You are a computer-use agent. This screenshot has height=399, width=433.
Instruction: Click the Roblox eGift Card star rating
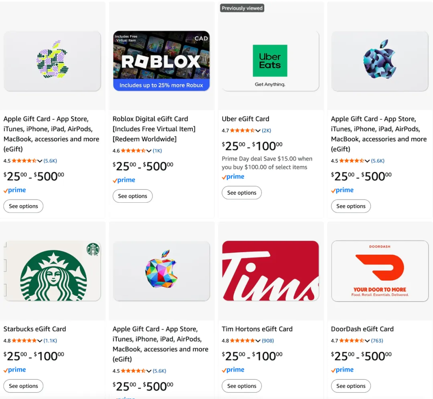pos(133,151)
